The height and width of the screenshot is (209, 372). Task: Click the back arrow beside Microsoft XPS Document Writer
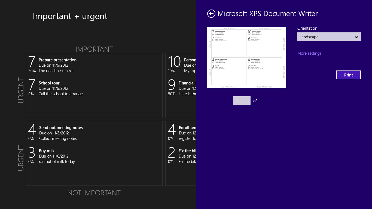click(x=211, y=14)
